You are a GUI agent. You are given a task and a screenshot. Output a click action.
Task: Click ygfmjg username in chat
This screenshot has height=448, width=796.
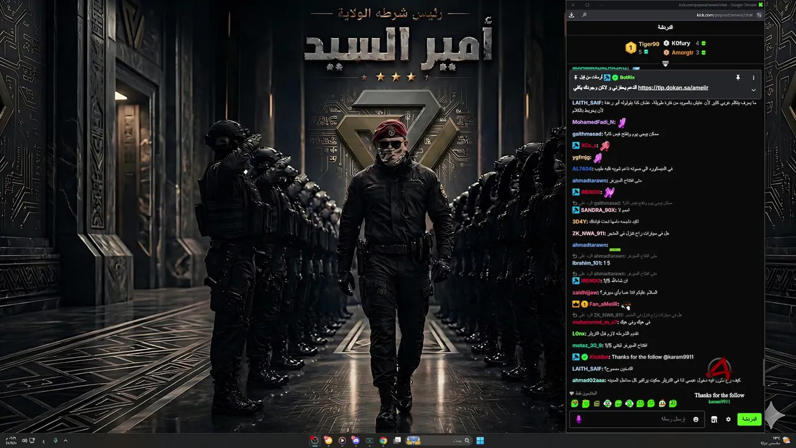(x=581, y=157)
